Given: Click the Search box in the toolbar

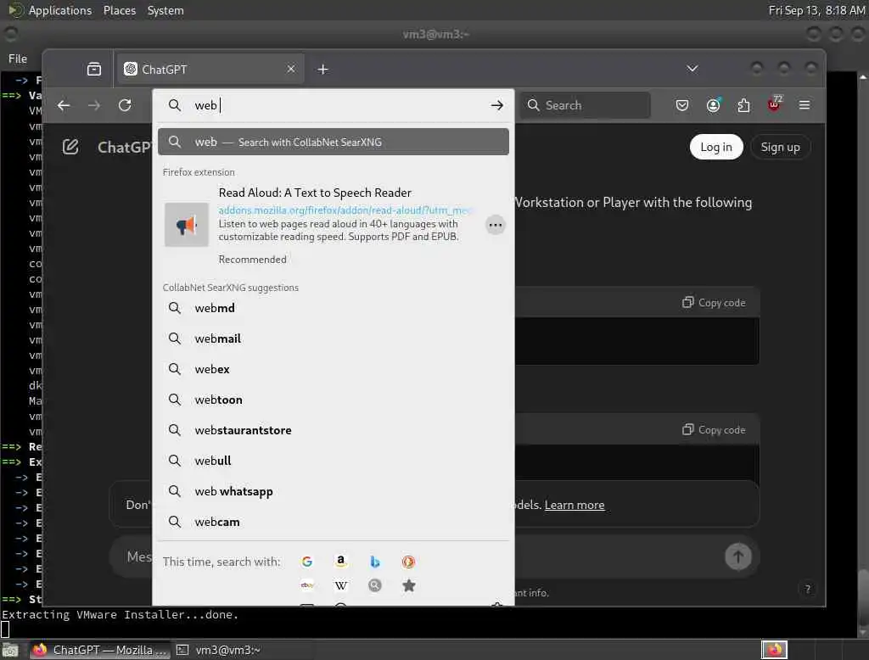Looking at the screenshot, I should tap(585, 105).
